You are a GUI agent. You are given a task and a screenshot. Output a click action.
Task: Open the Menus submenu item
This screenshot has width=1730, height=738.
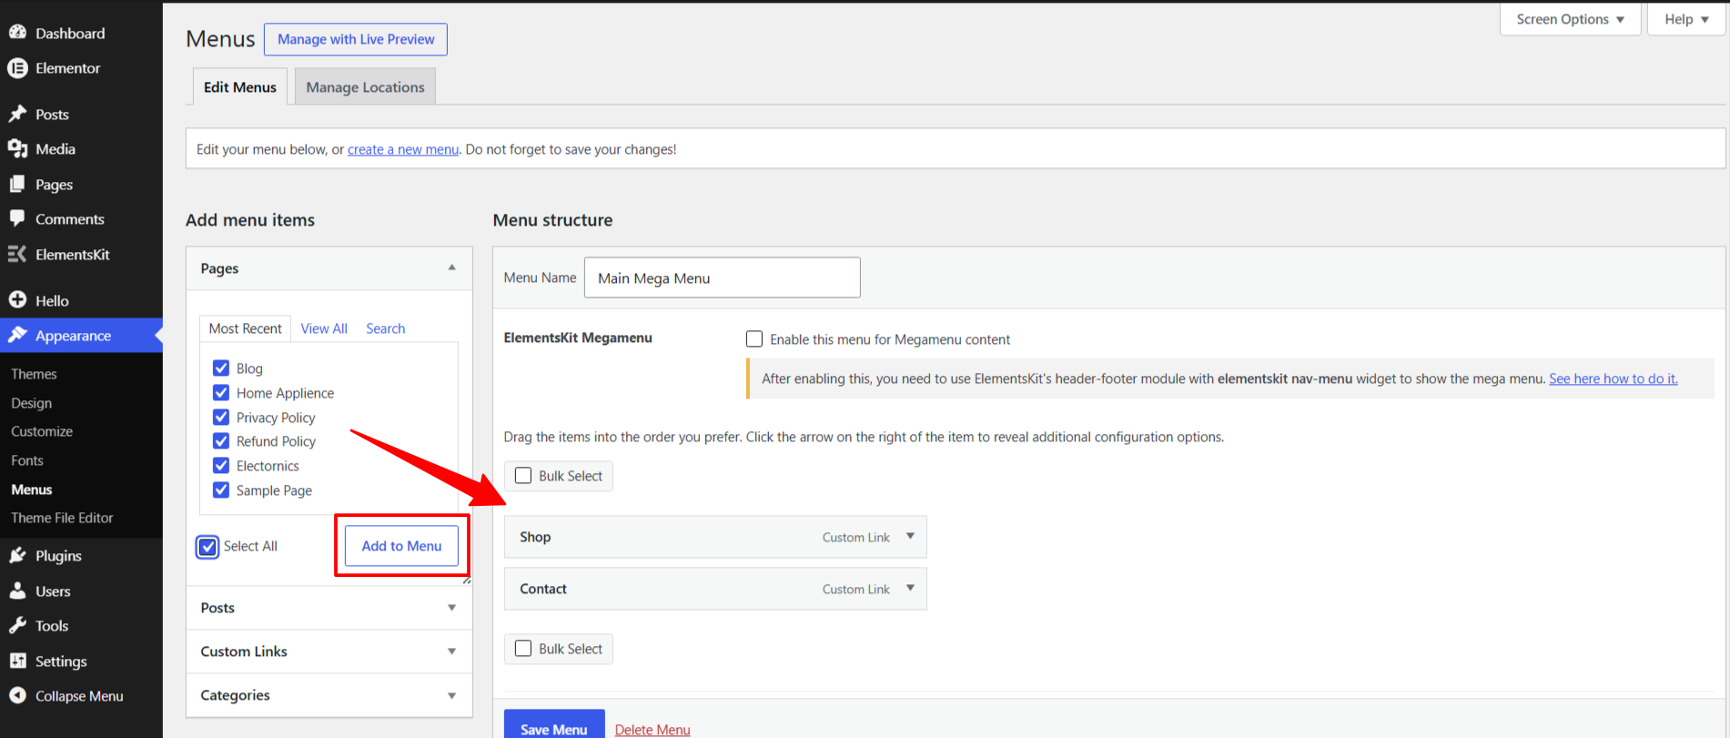coord(32,490)
